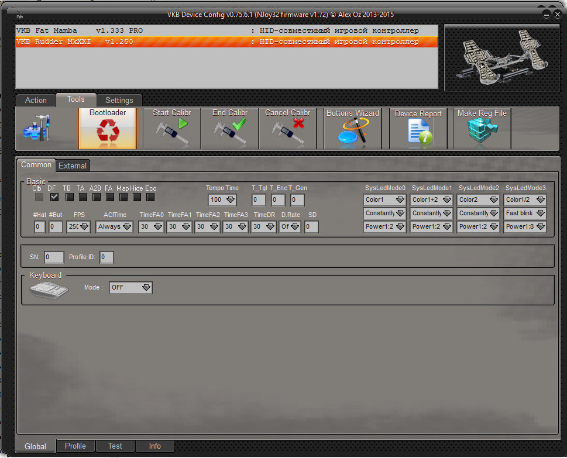Viewport: 567px width, 458px height.
Task: Open the TimeFA1 dropdown
Action: tap(180, 226)
